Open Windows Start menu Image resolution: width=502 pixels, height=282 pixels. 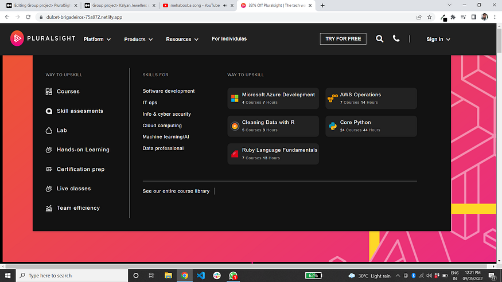click(x=7, y=275)
